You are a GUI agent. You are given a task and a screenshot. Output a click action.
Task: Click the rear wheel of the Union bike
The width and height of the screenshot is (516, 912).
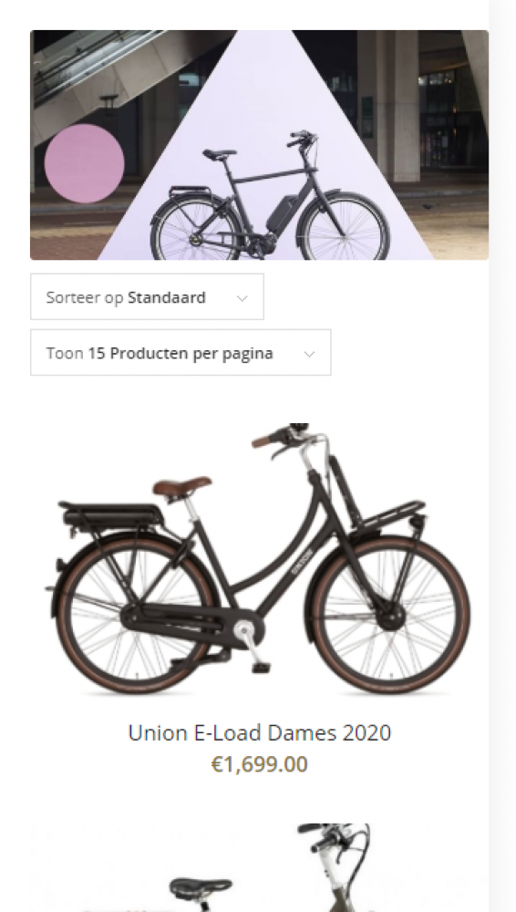click(135, 616)
